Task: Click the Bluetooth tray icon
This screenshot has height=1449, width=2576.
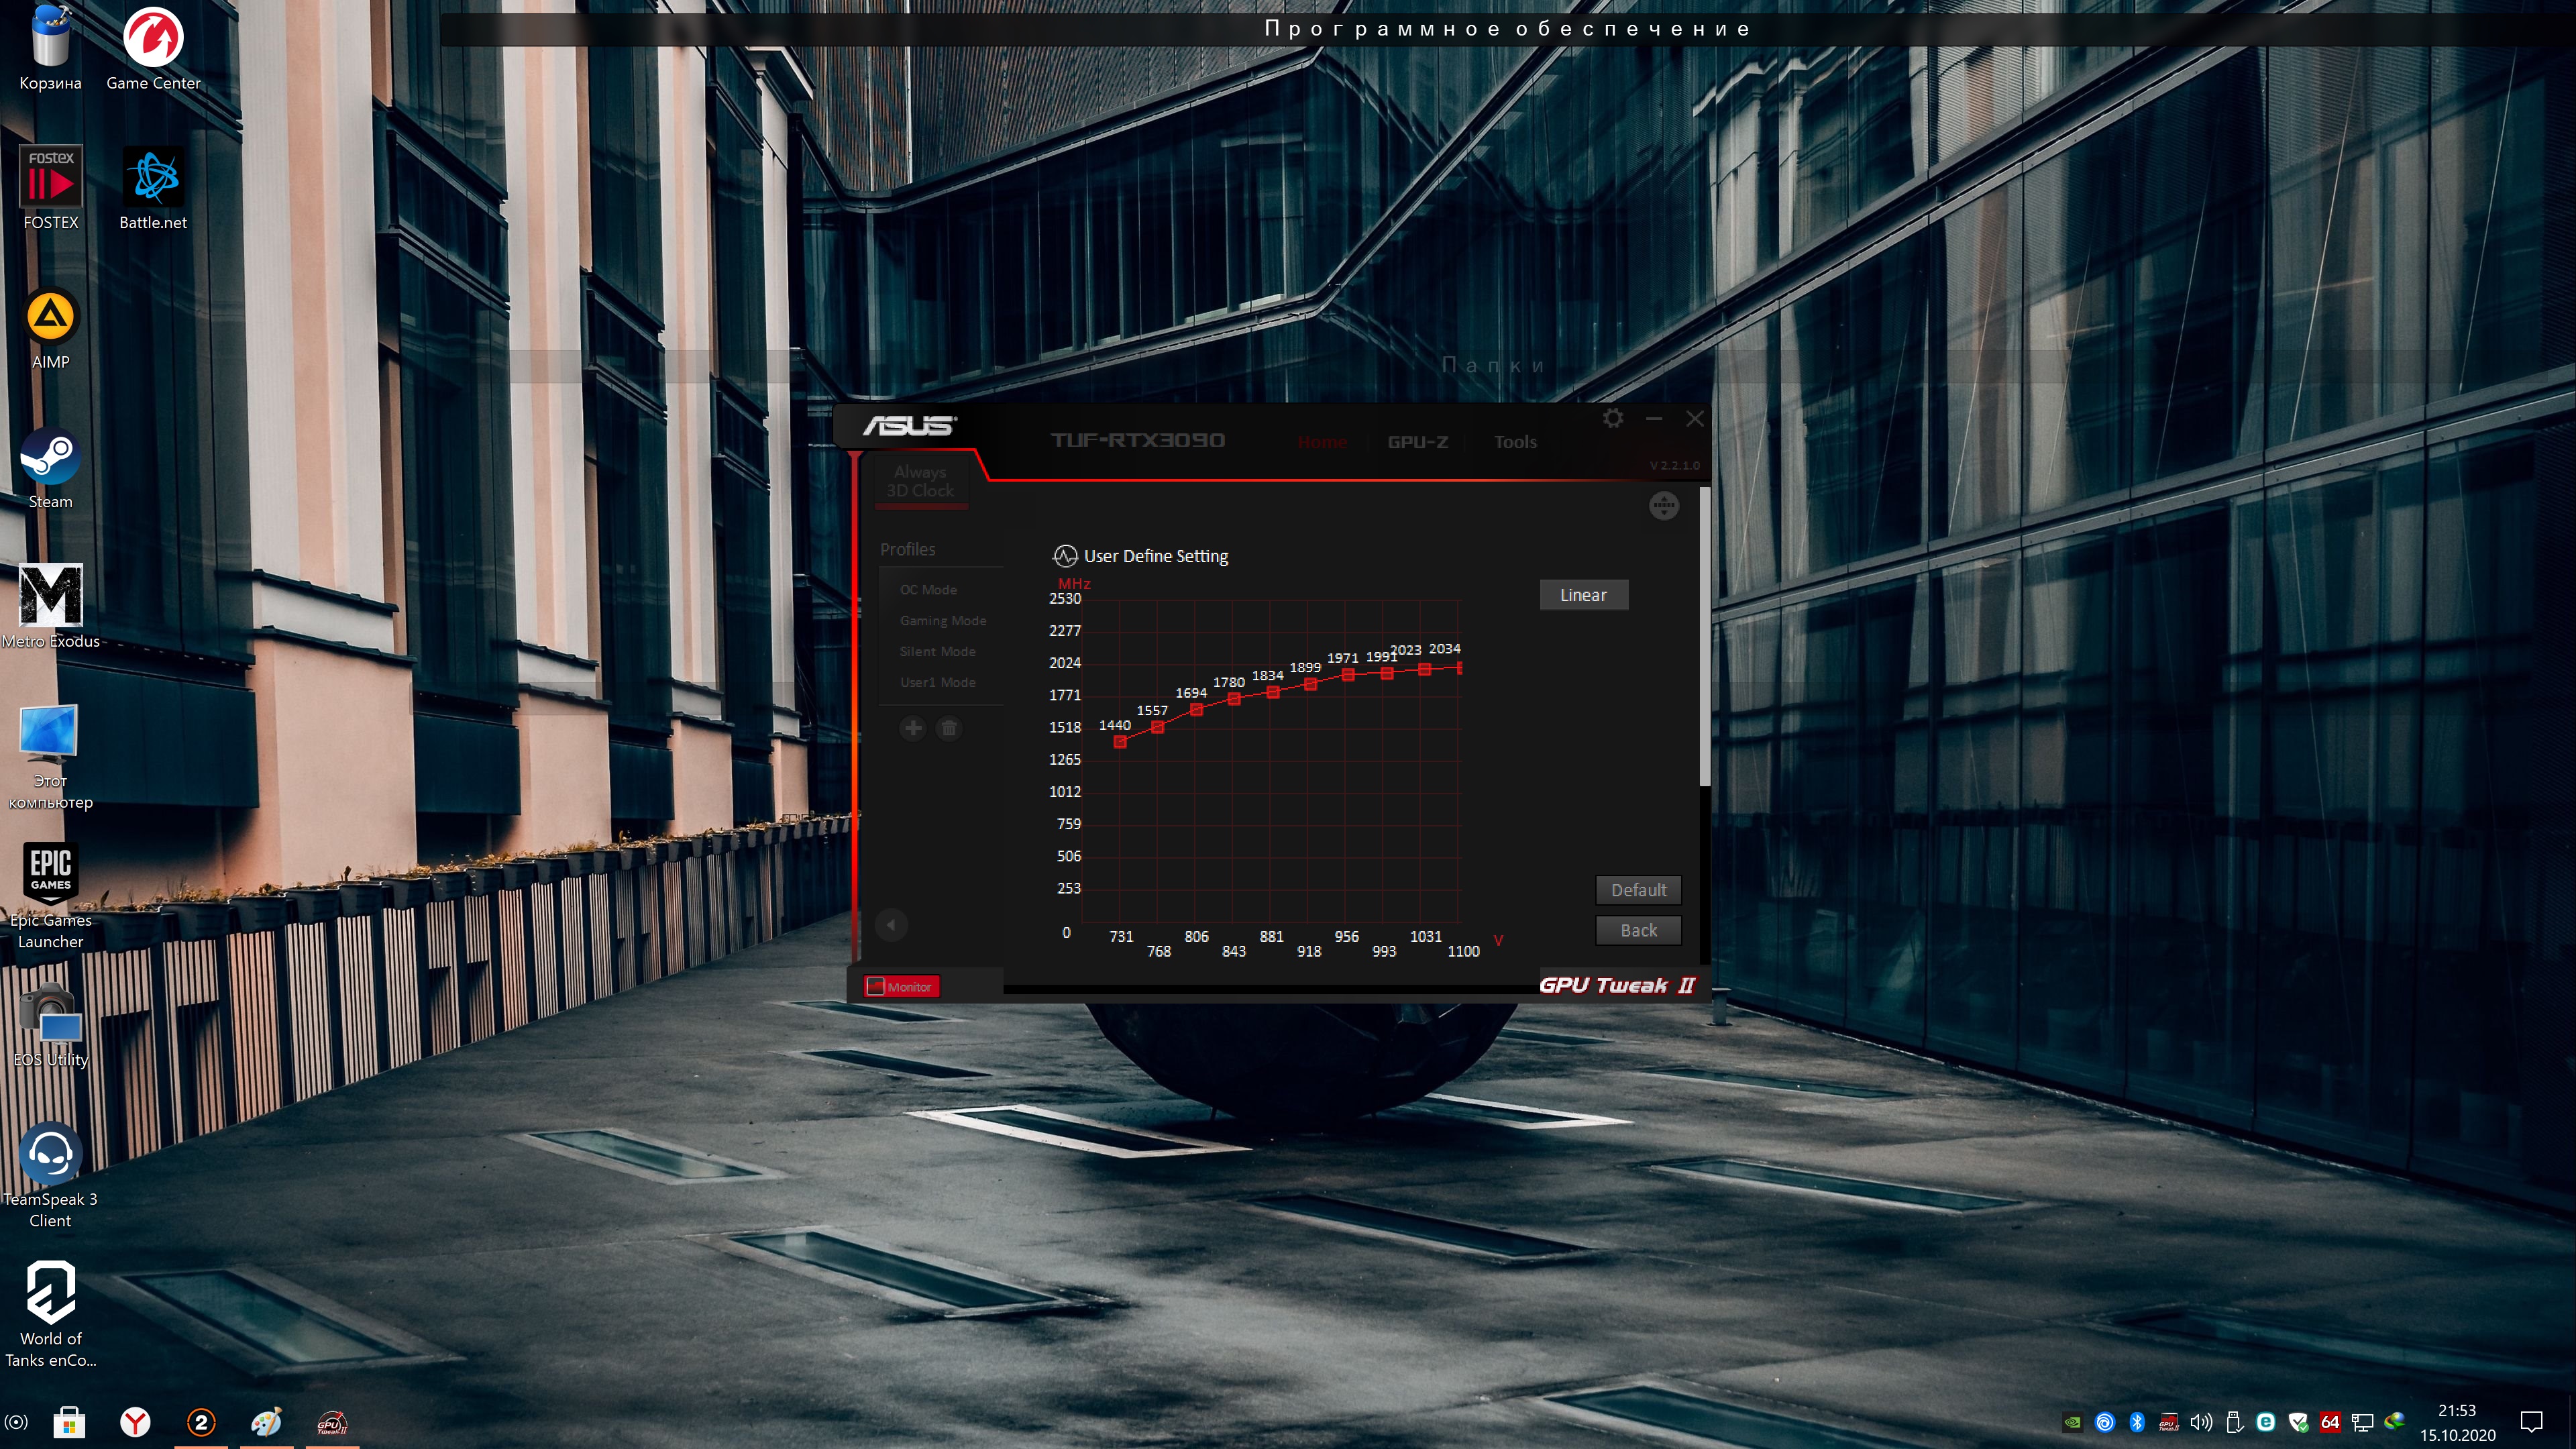Action: tap(2137, 1422)
